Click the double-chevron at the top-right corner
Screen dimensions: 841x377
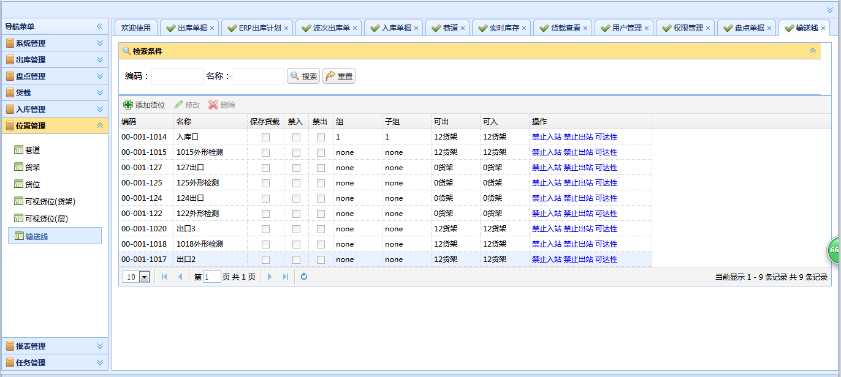(x=830, y=10)
